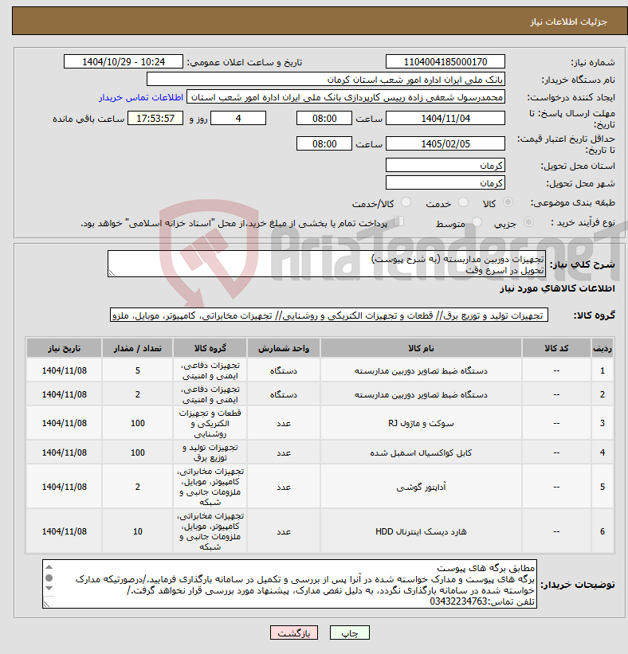Click the price validity time 08:00 field

pos(324,144)
